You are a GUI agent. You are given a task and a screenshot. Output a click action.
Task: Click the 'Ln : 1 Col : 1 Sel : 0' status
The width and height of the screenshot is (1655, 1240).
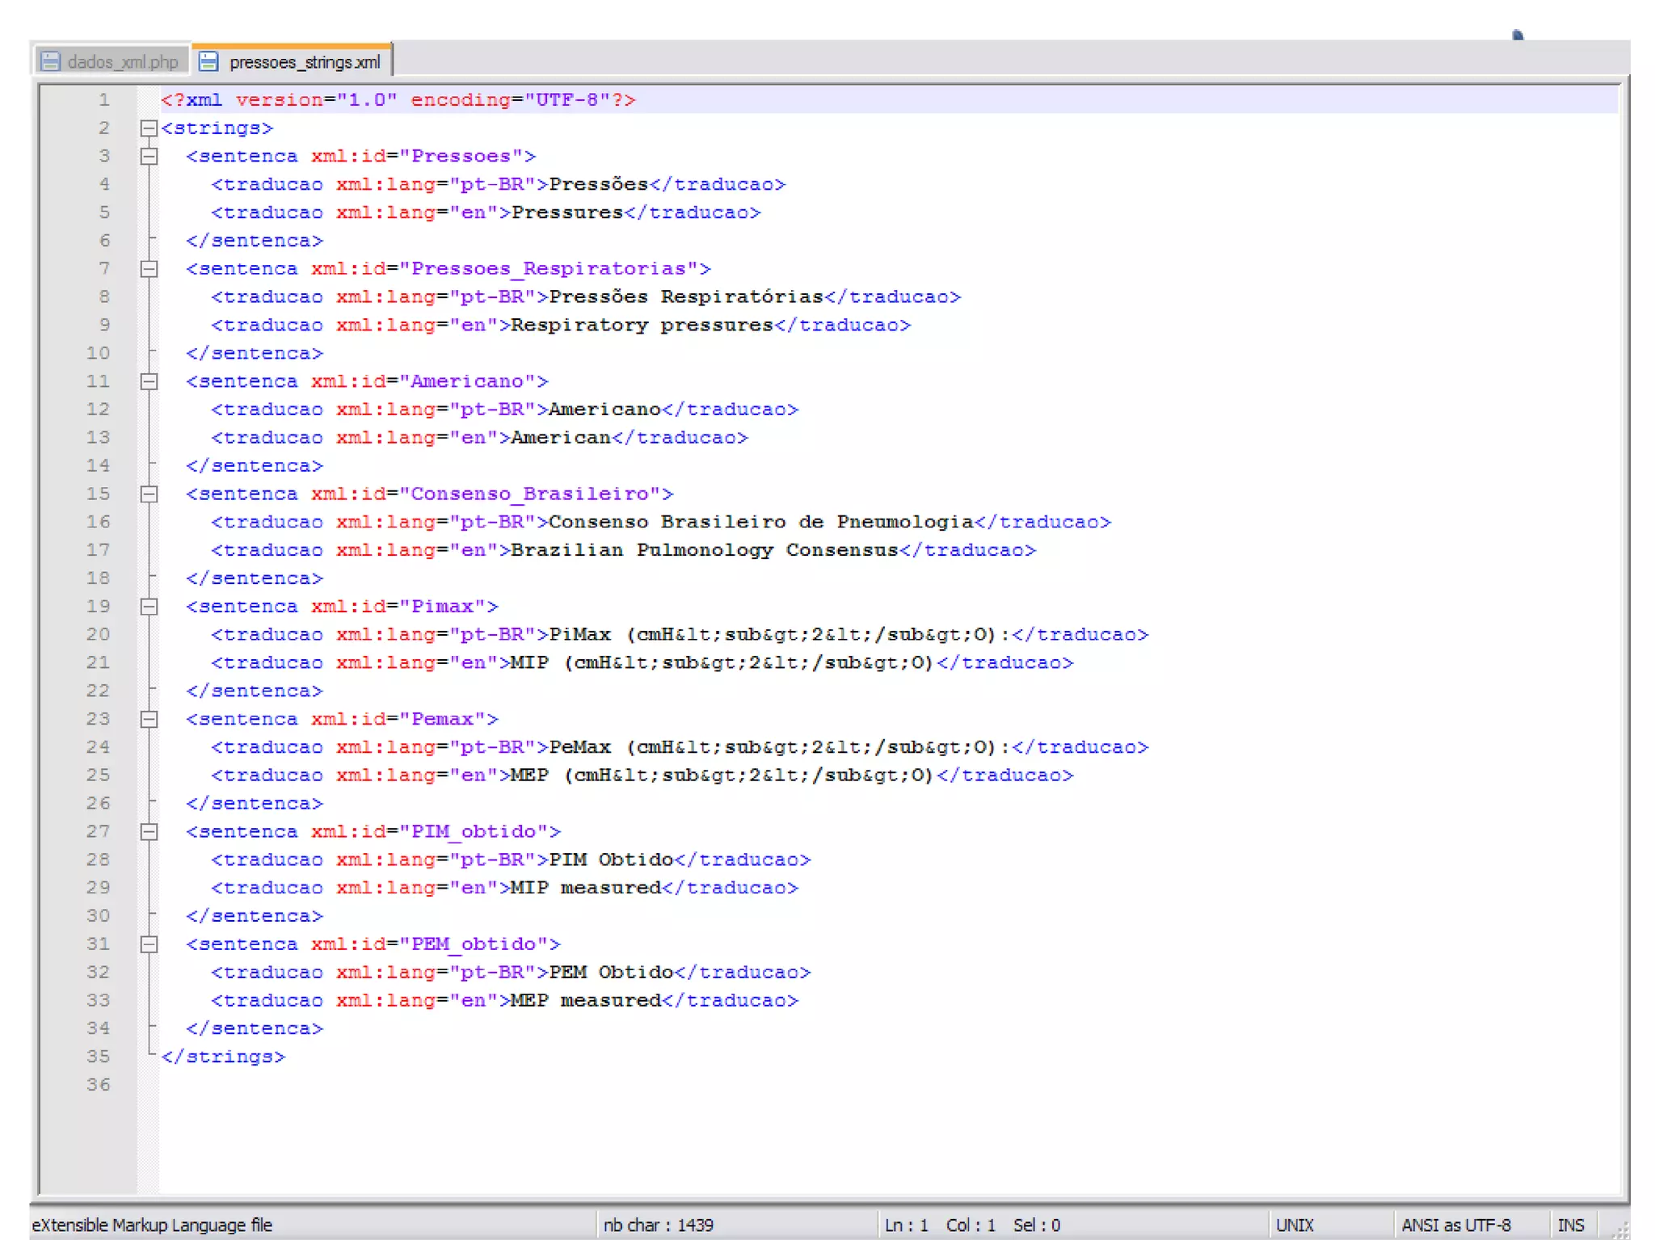972,1225
